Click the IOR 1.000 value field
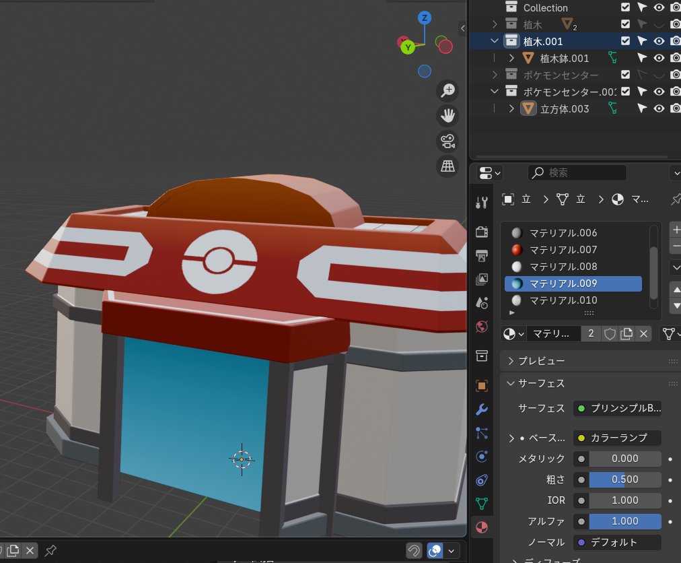Image resolution: width=681 pixels, height=563 pixels. click(625, 500)
